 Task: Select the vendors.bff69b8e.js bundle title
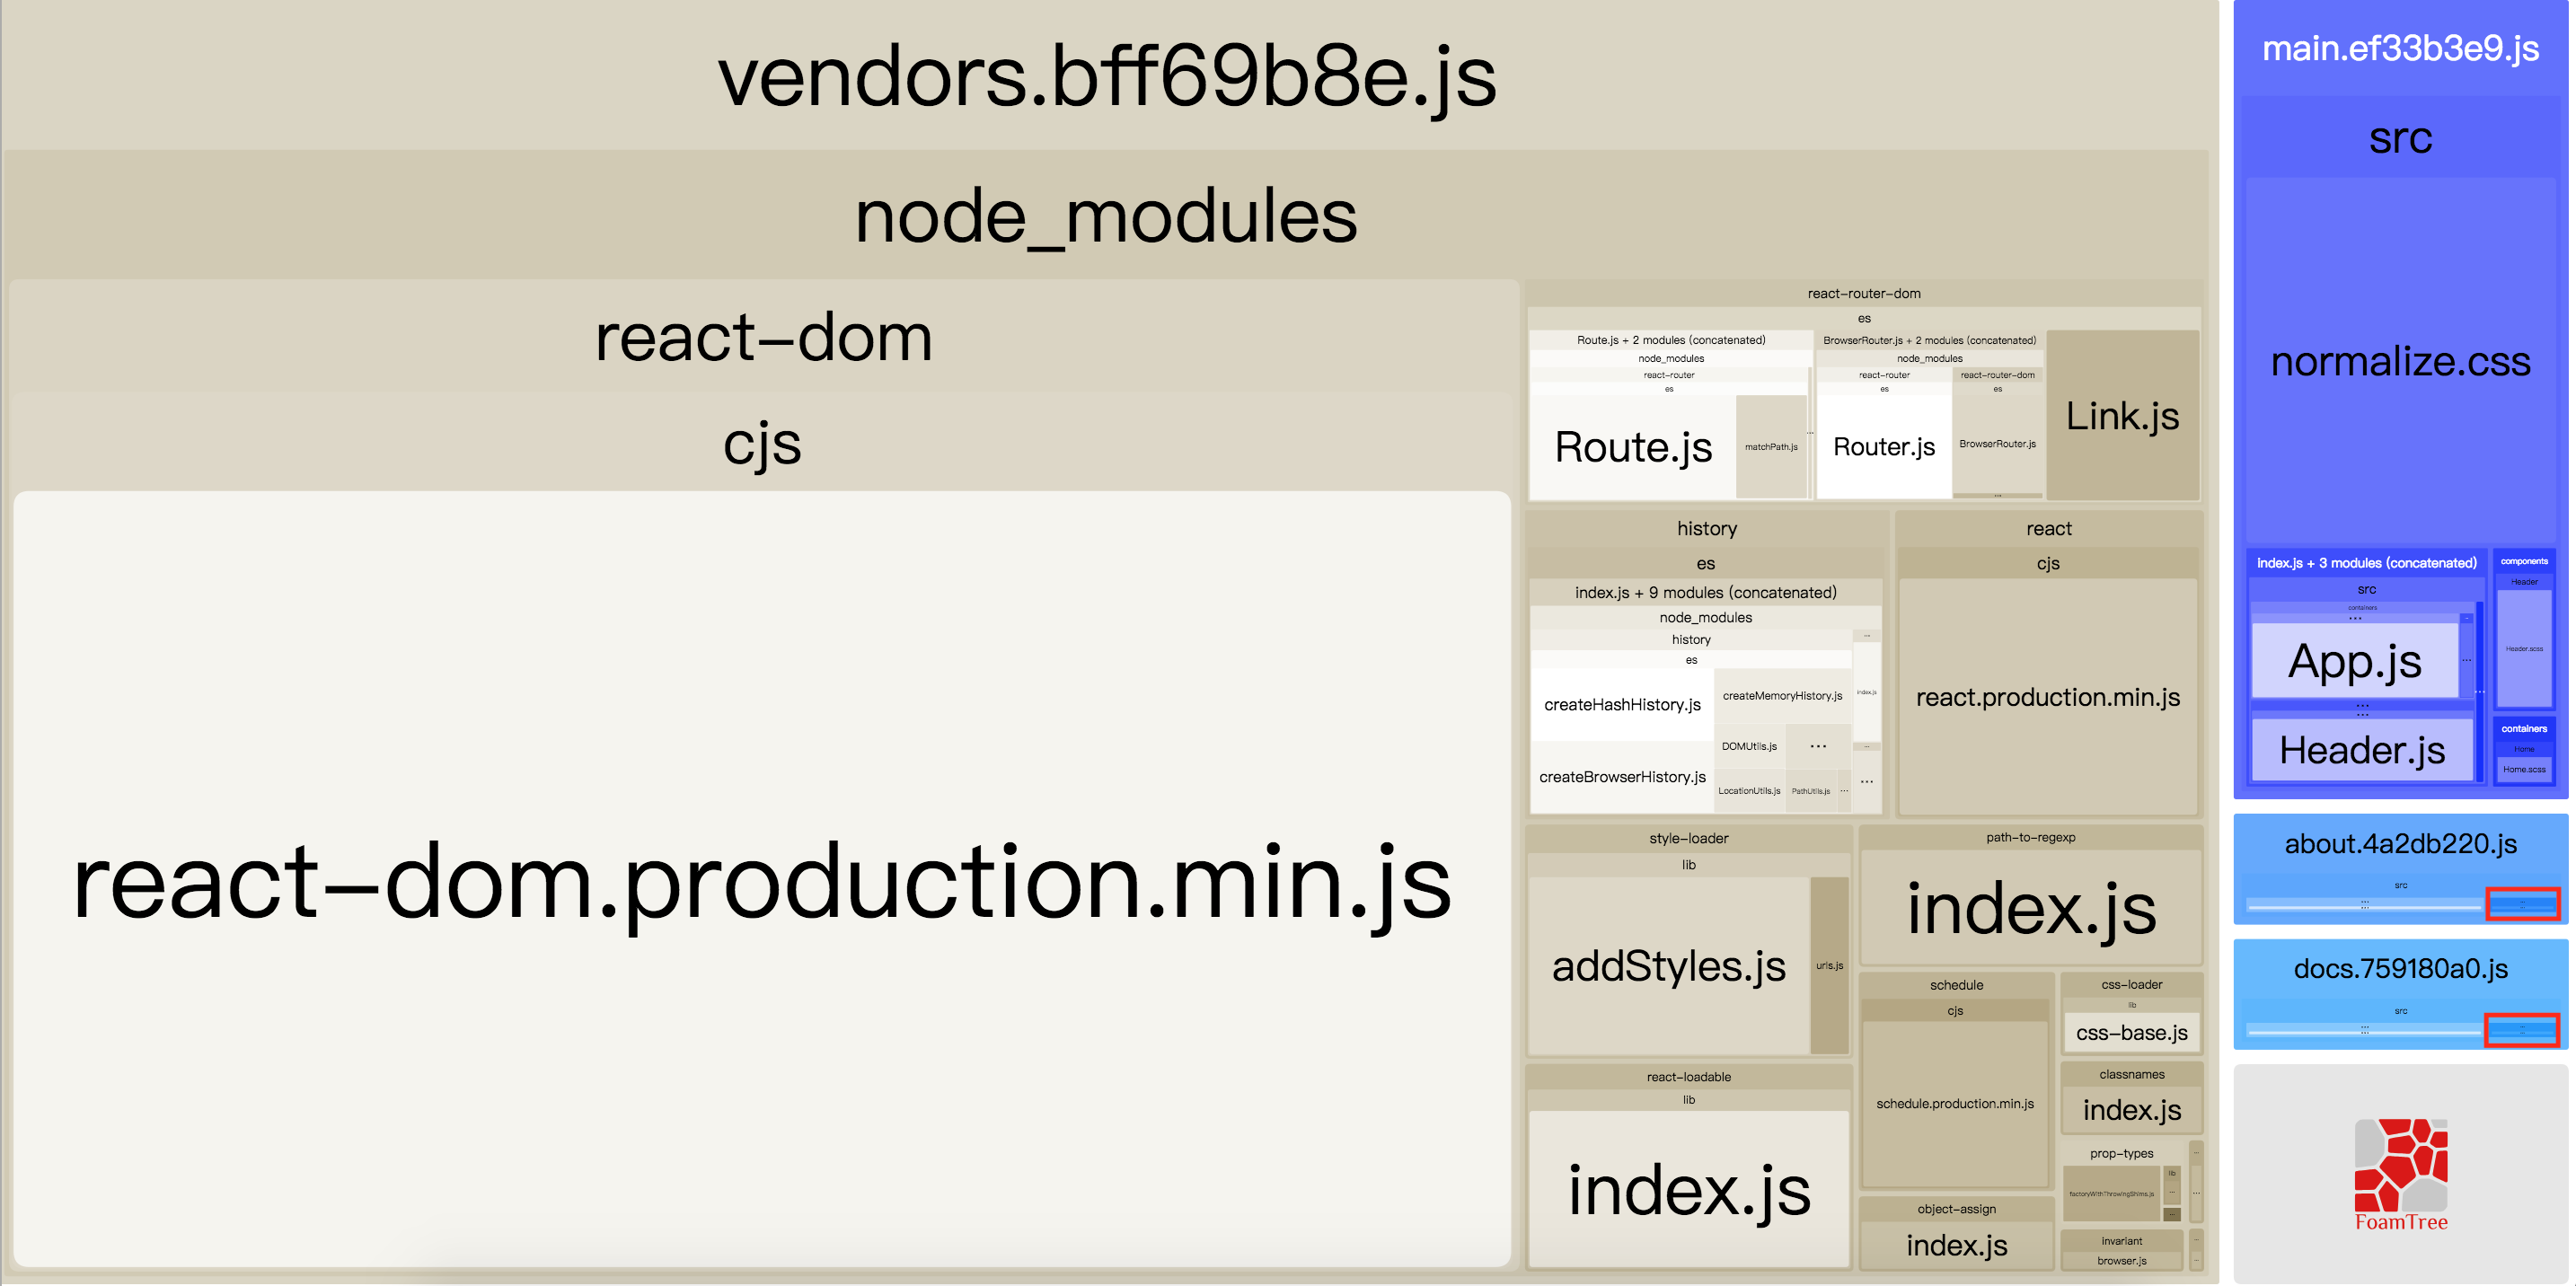pos(1107,77)
